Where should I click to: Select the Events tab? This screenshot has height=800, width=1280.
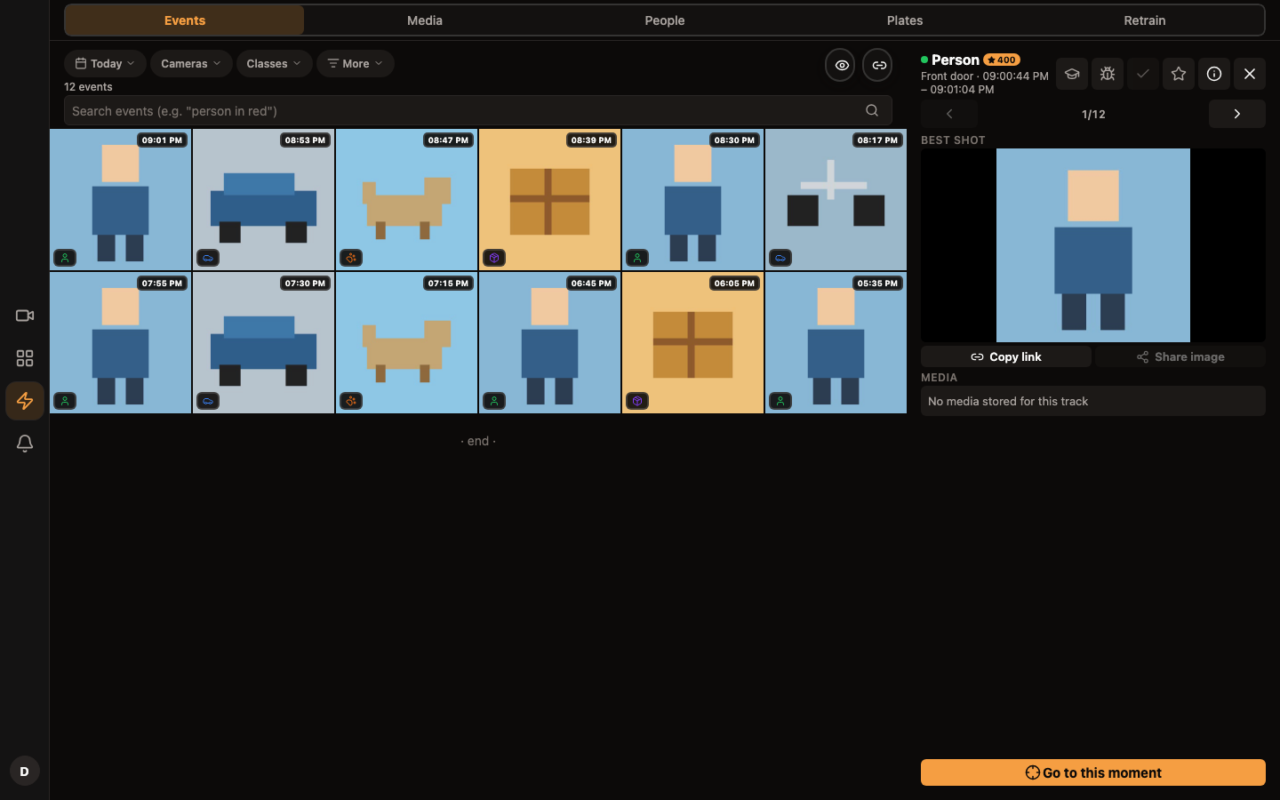(x=185, y=20)
